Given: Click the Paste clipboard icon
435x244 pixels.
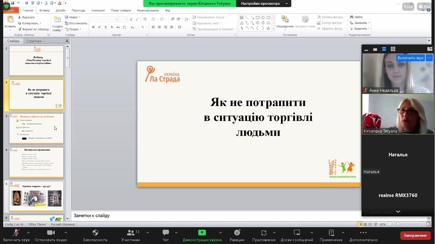Looking at the screenshot, I should (10, 19).
